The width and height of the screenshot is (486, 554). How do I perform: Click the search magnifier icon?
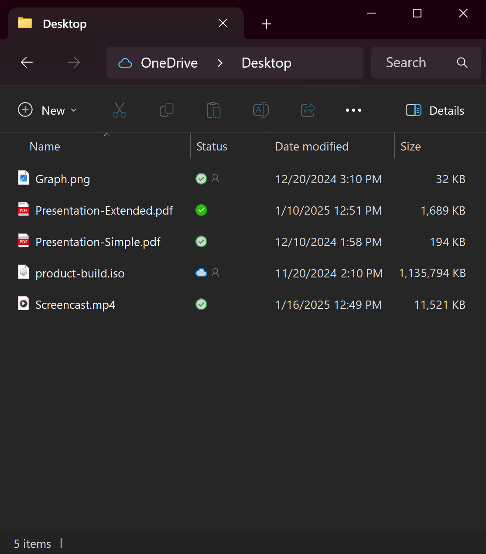(x=462, y=63)
